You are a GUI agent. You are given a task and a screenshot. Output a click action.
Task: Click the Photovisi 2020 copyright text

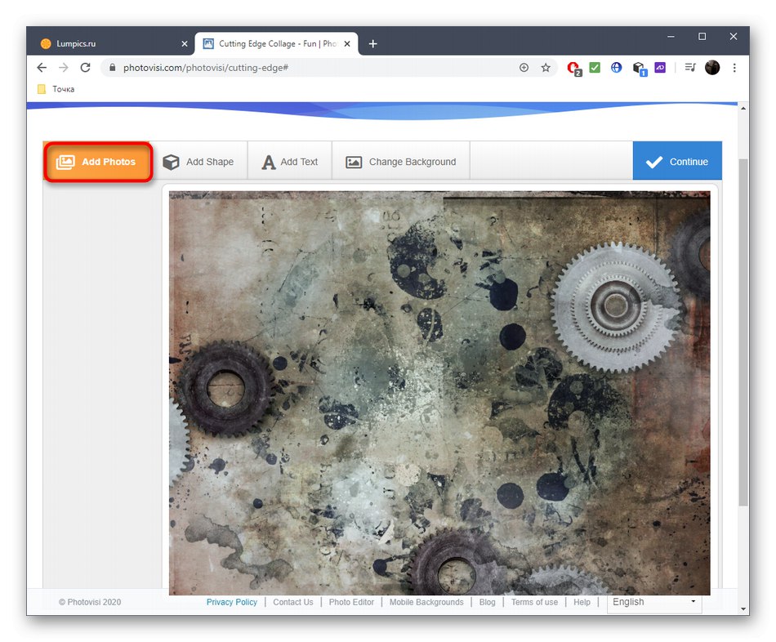click(x=90, y=602)
